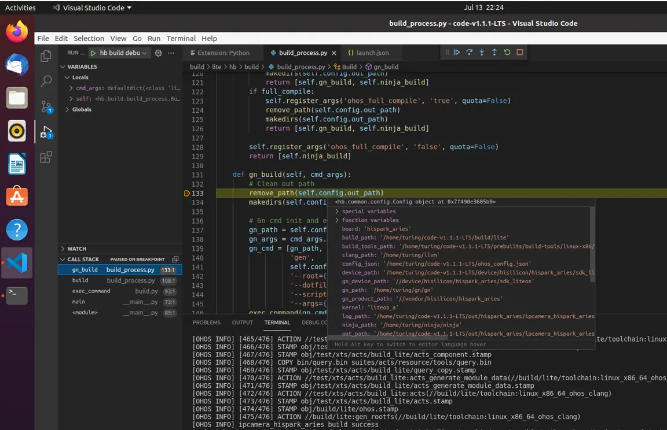Viewport: 667px width, 430px height.
Task: Open the Extensions view icon
Action: 46,157
